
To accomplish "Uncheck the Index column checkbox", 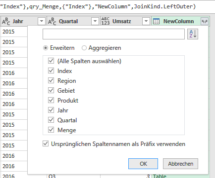I will (x=51, y=71).
